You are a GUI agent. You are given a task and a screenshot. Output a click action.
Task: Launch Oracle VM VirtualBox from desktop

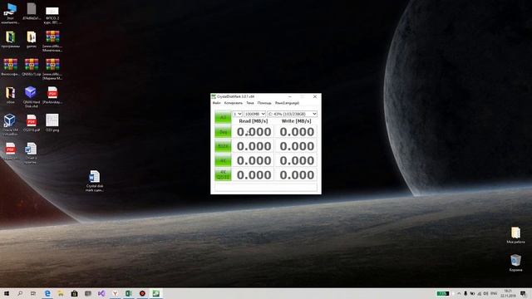tap(10, 125)
